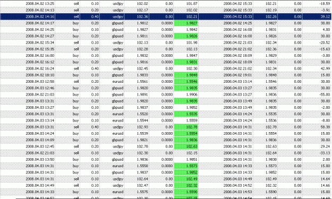Click the profit value -3.00
This screenshot has height=199, width=332.
pyautogui.click(x=326, y=56)
